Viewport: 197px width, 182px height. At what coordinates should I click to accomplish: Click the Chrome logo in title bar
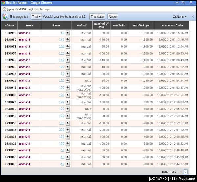click(x=3, y=3)
